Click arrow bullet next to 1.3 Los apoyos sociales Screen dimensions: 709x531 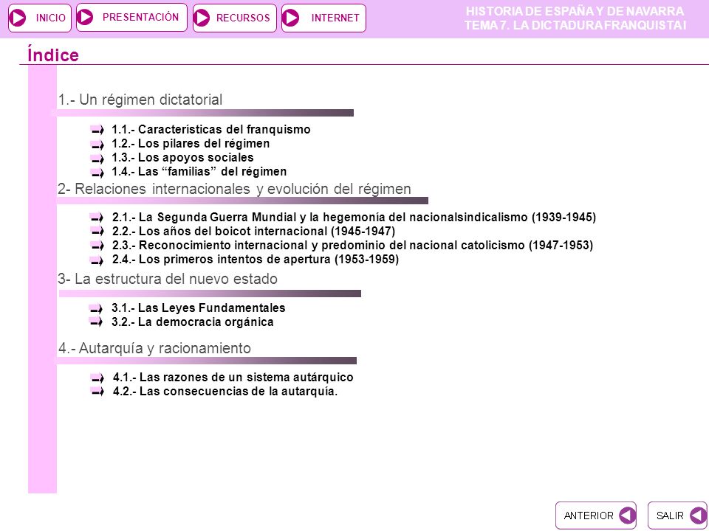(97, 159)
